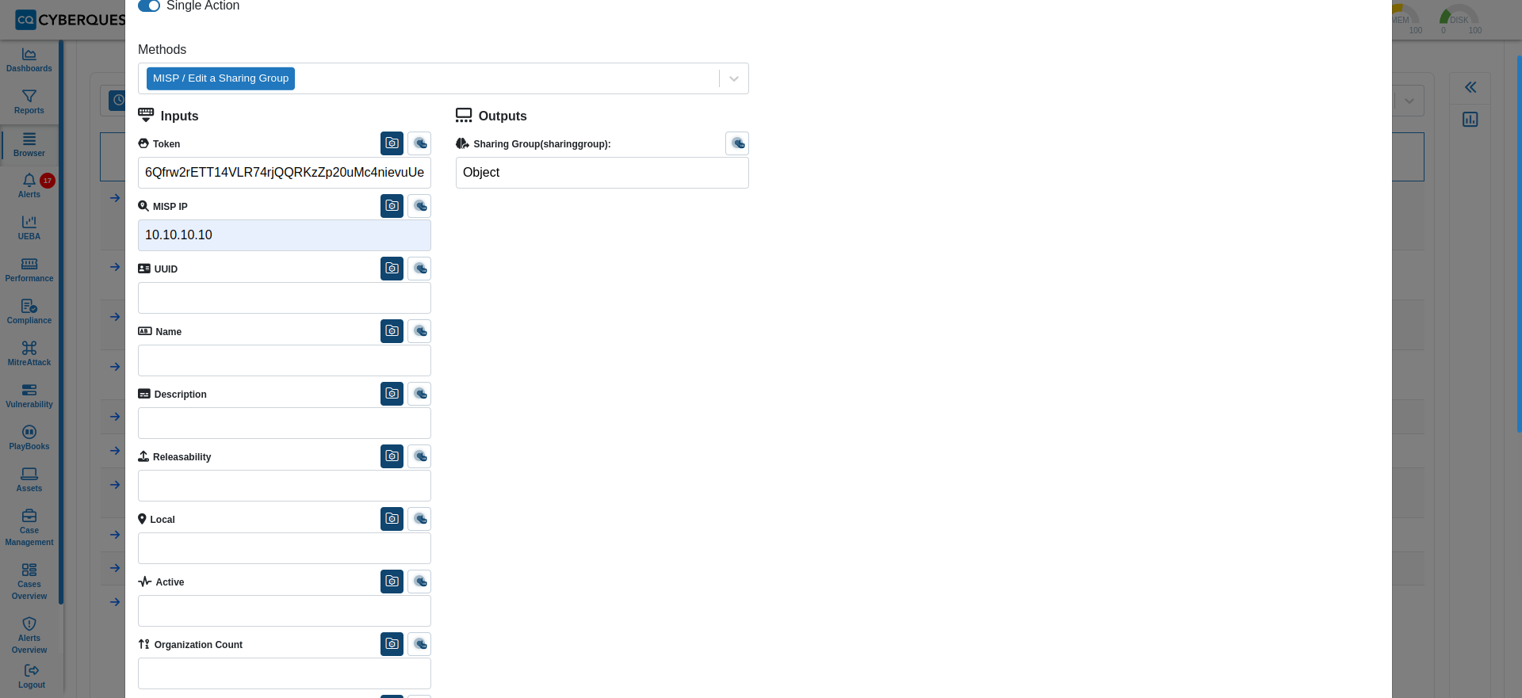Screen dimensions: 1522x698
Task: Focus the Local input field
Action: click(285, 548)
